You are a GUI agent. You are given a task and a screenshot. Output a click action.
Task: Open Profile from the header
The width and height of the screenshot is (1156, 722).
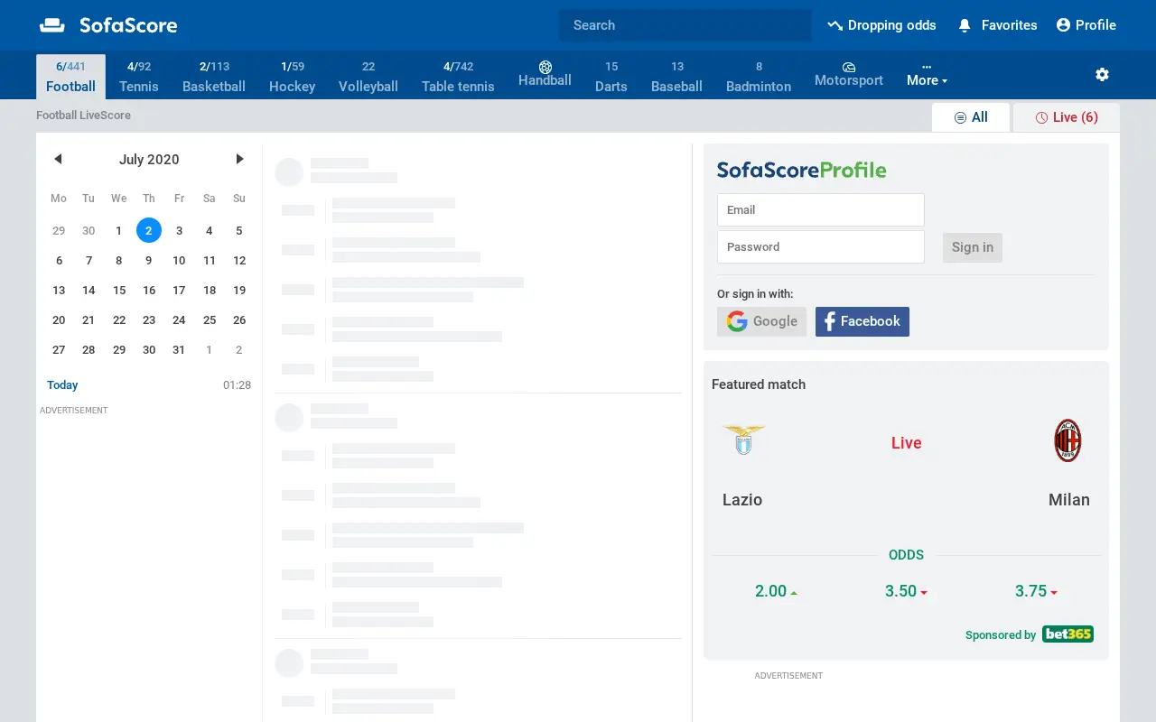(1086, 25)
